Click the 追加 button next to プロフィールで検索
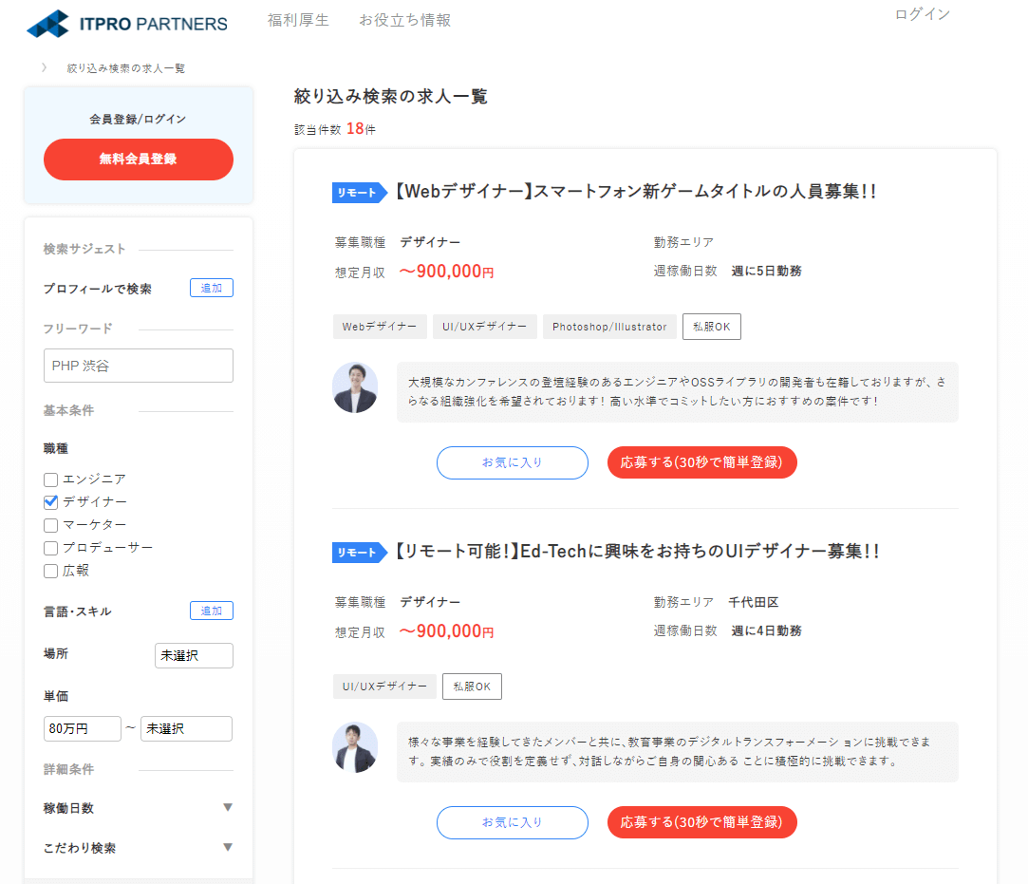Image resolution: width=1028 pixels, height=884 pixels. pyautogui.click(x=211, y=287)
